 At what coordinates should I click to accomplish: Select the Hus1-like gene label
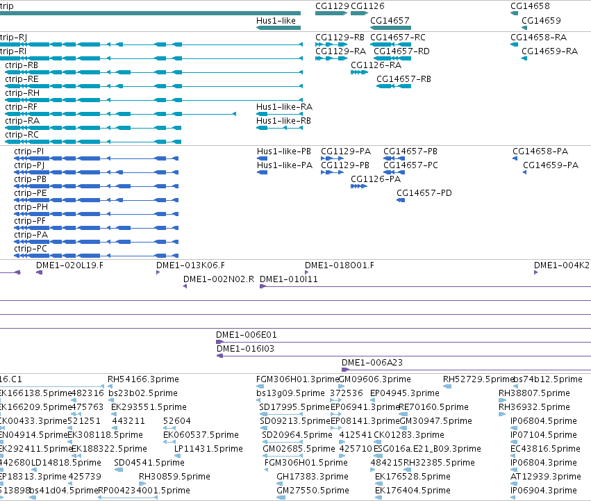click(x=276, y=21)
